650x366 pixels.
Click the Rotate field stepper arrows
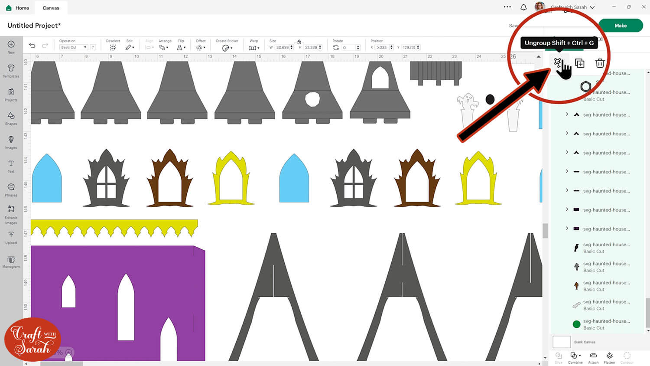[x=358, y=47]
